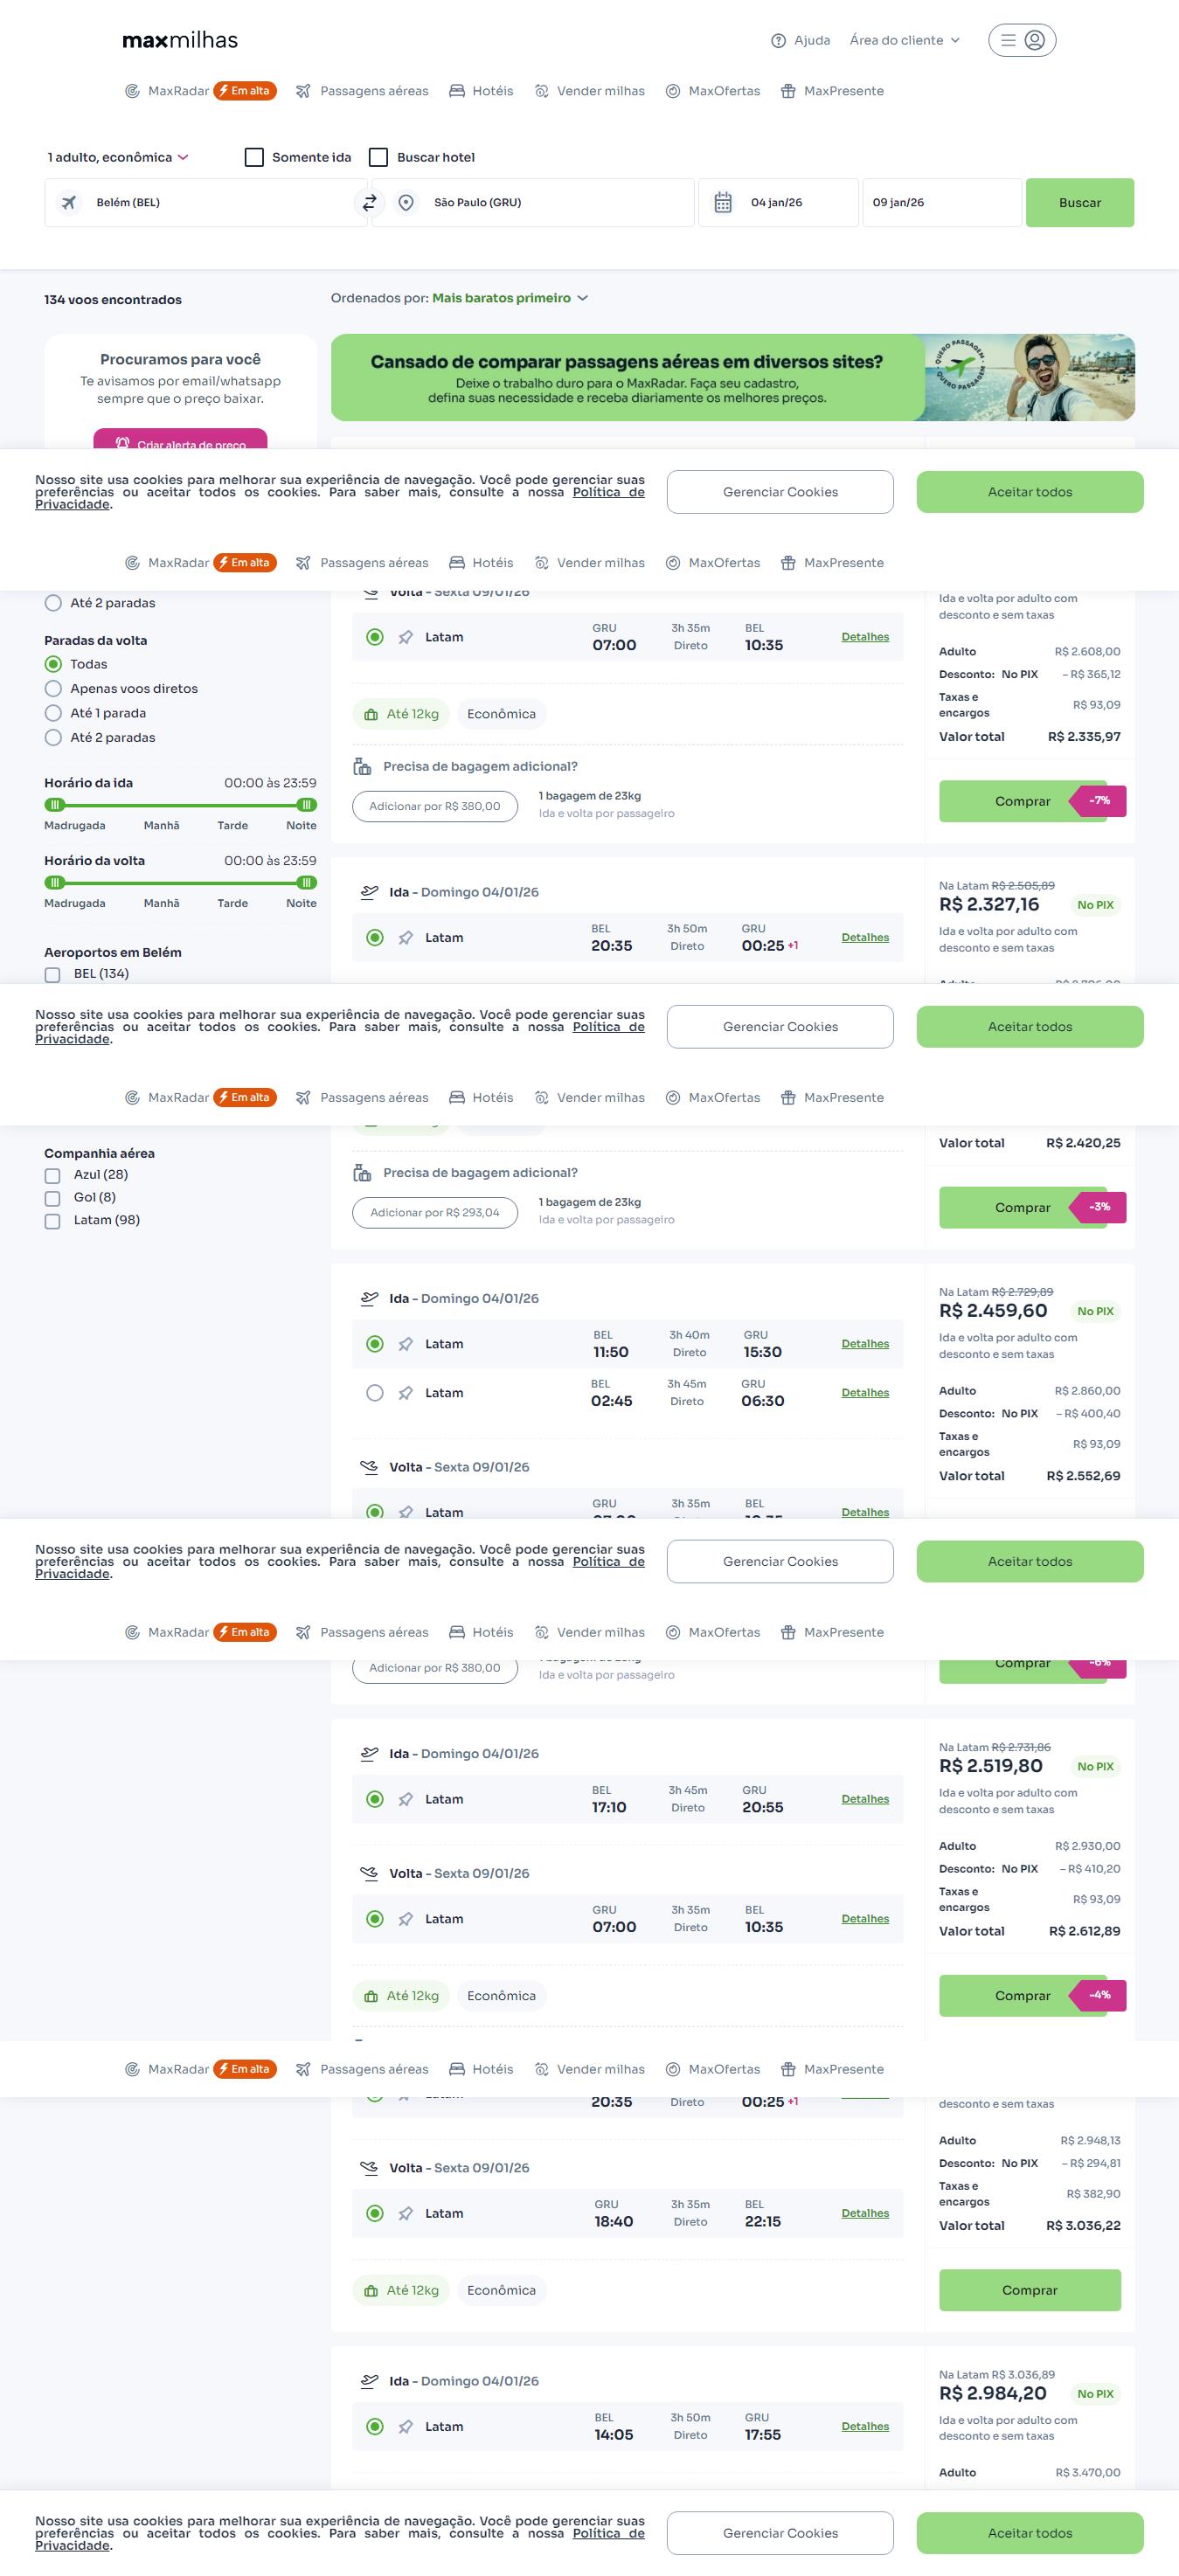Click the left handle of the 'Horário da ida' slider
1179x2576 pixels.
56,805
